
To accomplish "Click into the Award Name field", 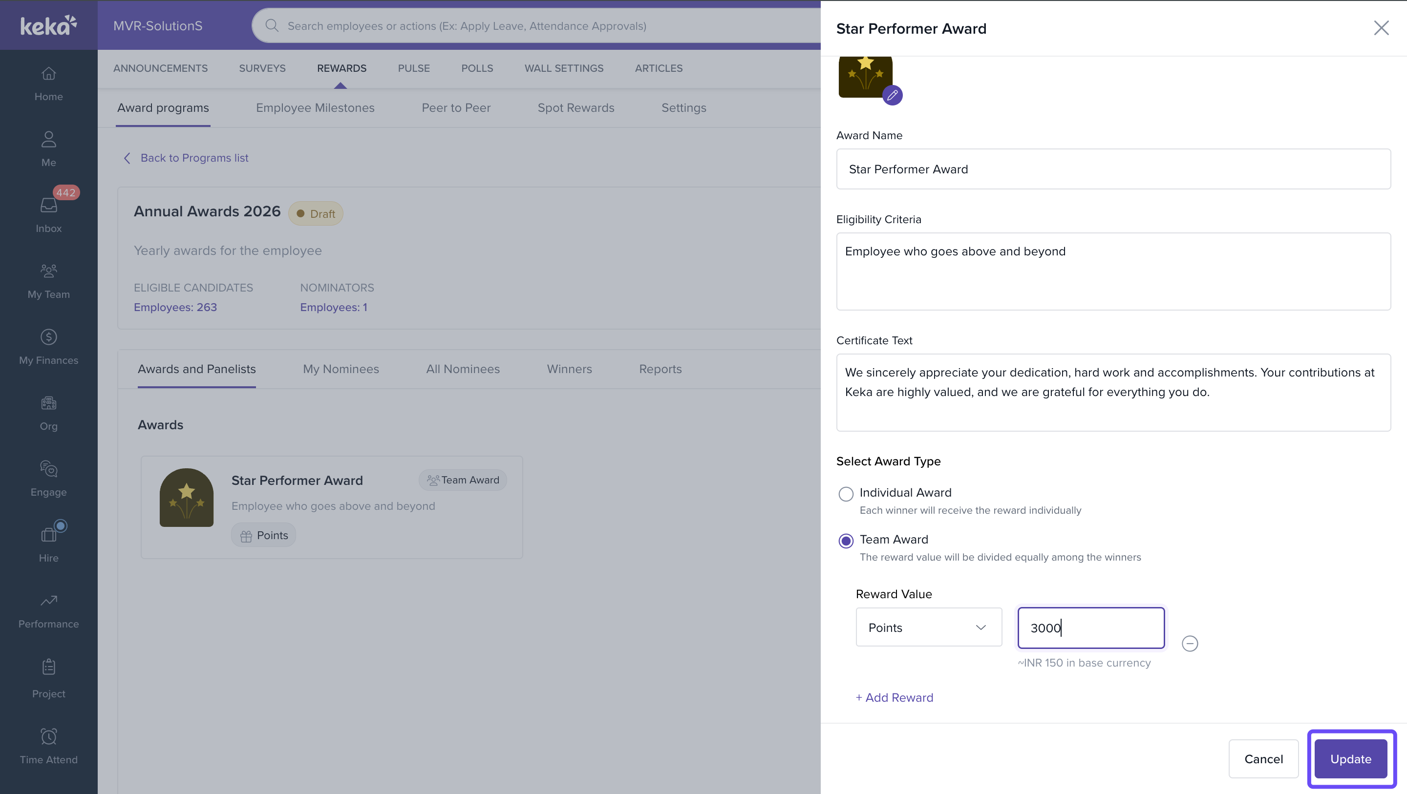I will point(1112,169).
